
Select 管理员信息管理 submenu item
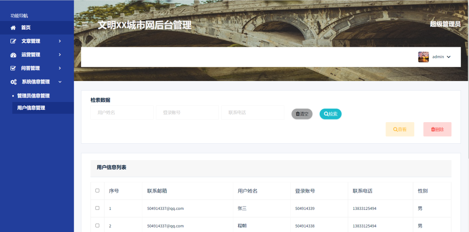pyautogui.click(x=33, y=96)
